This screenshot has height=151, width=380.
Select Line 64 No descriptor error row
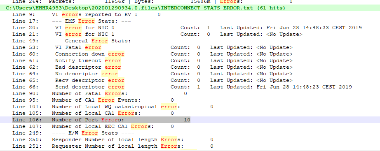(x=152, y=74)
